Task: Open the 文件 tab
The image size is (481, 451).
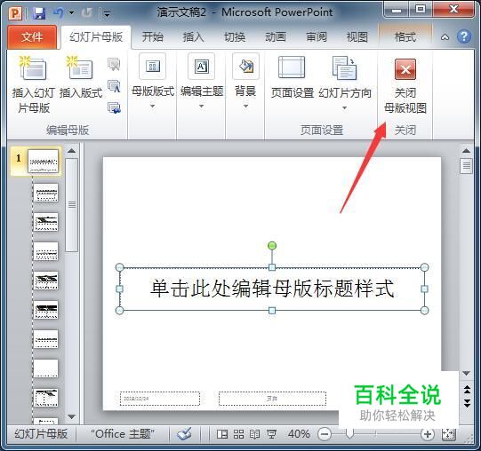Action: [32, 37]
